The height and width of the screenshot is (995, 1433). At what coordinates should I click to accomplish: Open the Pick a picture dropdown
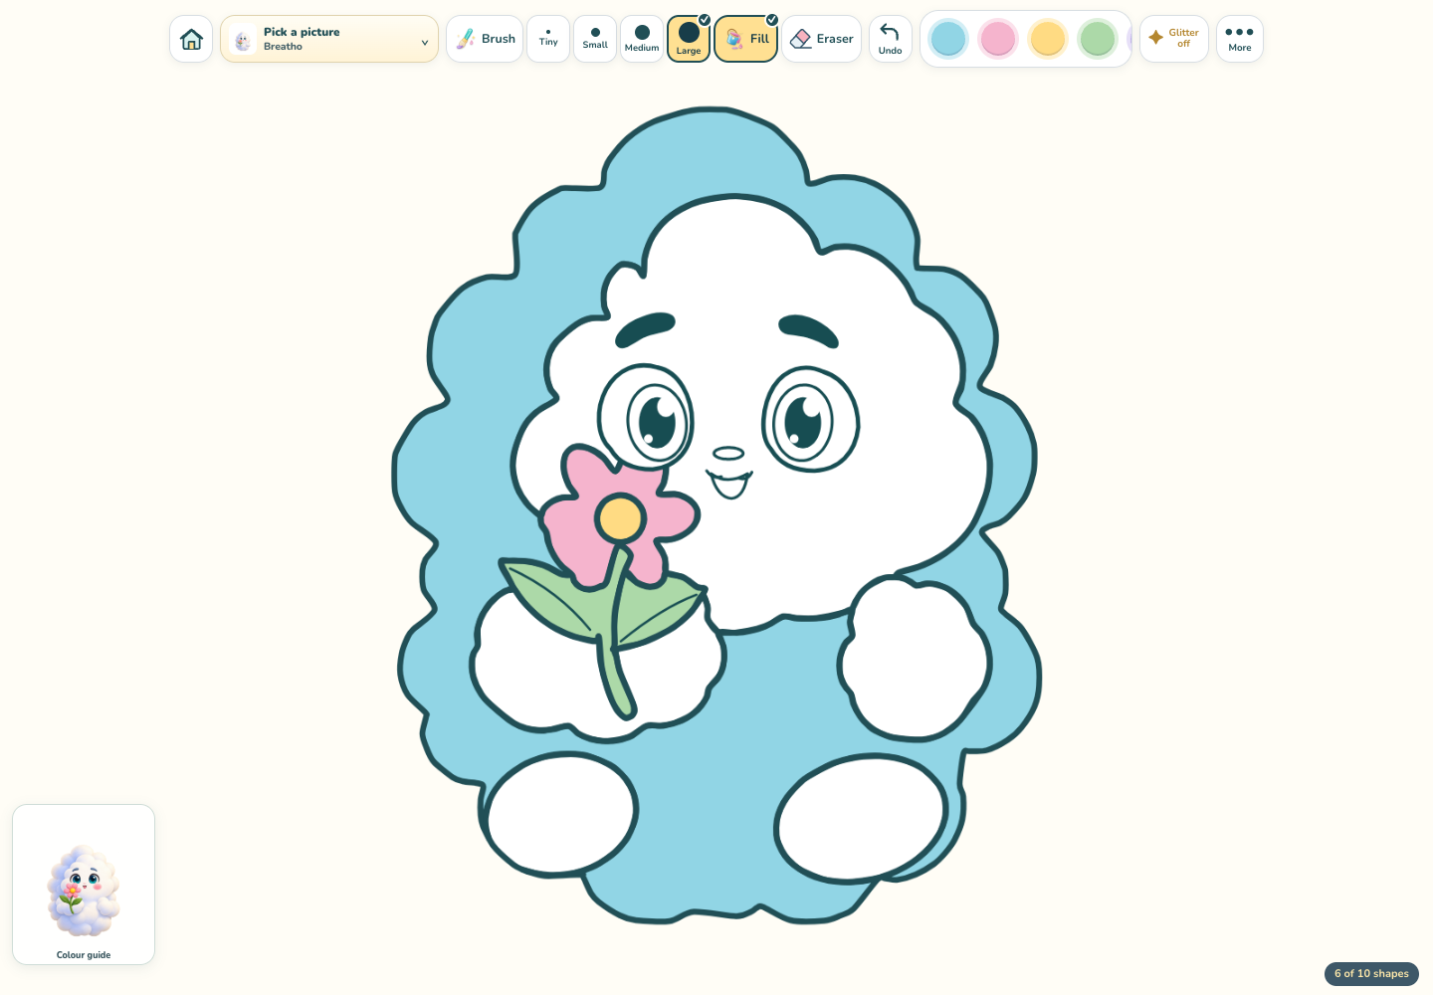coord(329,39)
